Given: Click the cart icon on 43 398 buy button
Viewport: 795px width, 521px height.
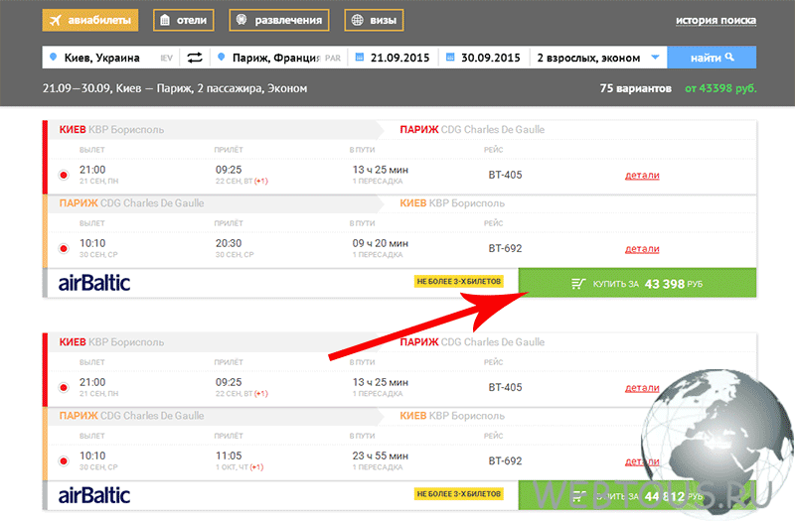Looking at the screenshot, I should coord(578,284).
